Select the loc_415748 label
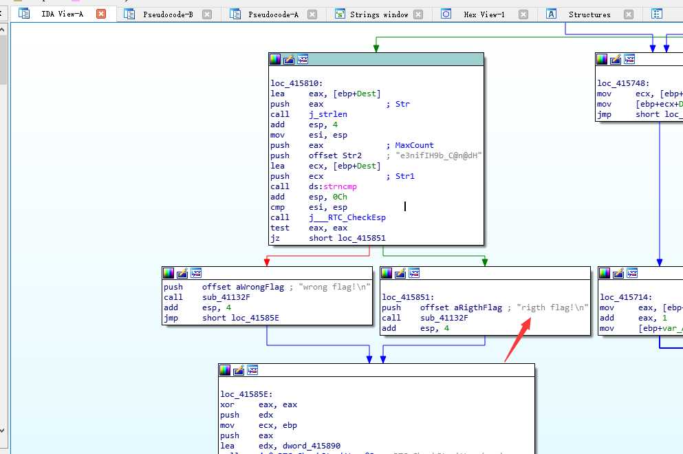 point(623,83)
